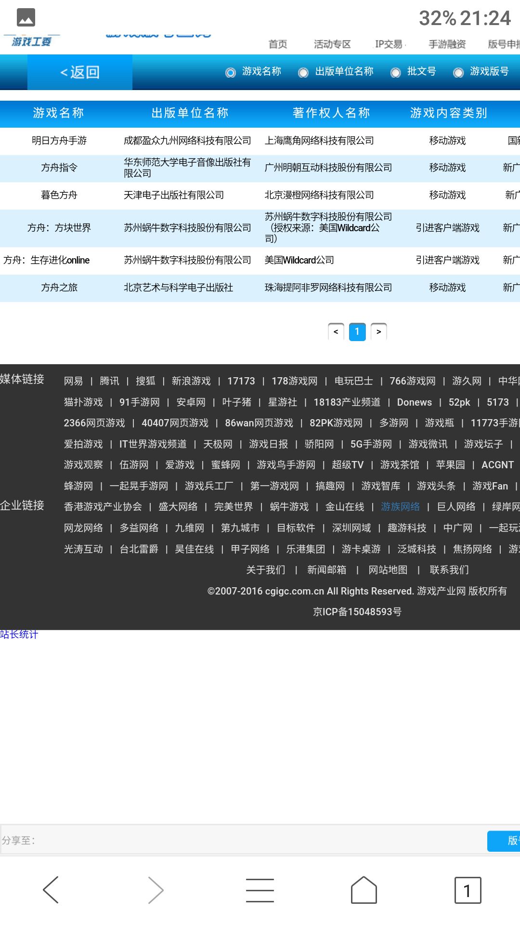Click the 明日方舟手游 table cell
The width and height of the screenshot is (520, 925).
[59, 141]
